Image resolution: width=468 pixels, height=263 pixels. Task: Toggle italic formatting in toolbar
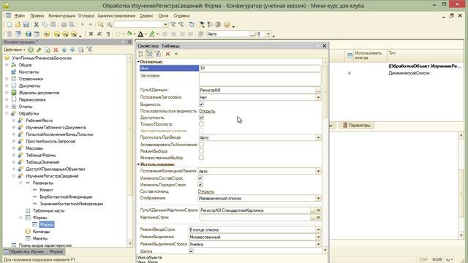(x=99, y=34)
